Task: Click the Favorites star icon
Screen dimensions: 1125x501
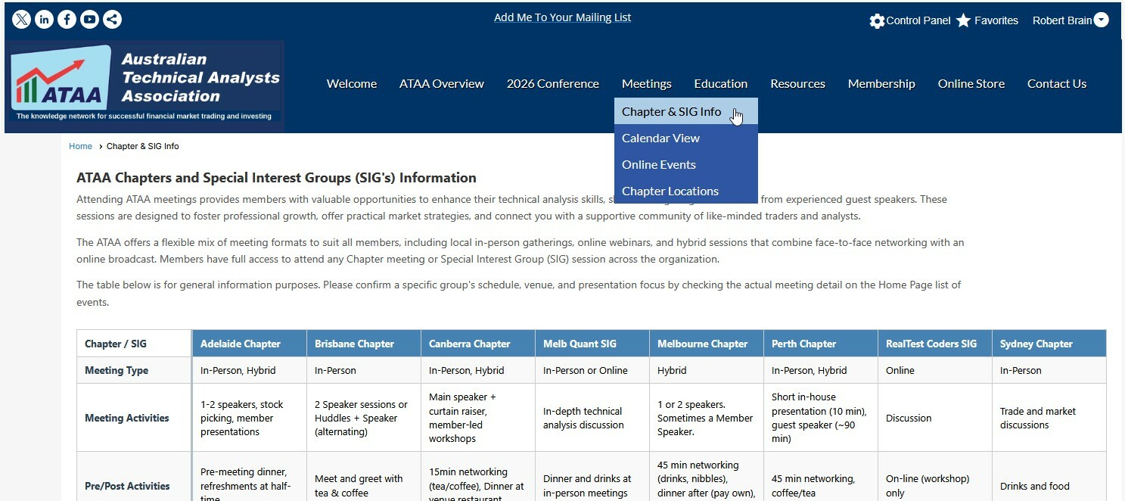Action: pos(963,20)
